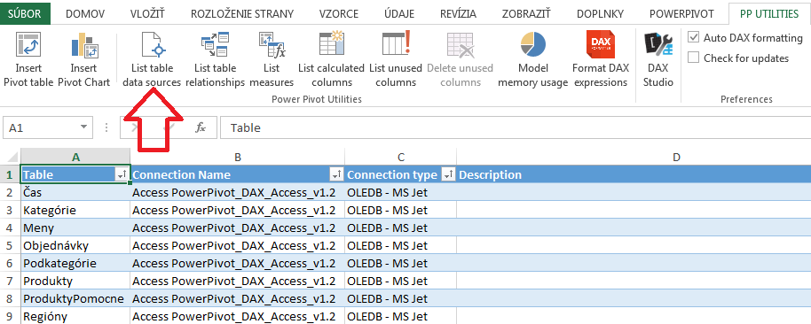Switch to the REVÍZIA tab
The image size is (811, 324).
(458, 14)
